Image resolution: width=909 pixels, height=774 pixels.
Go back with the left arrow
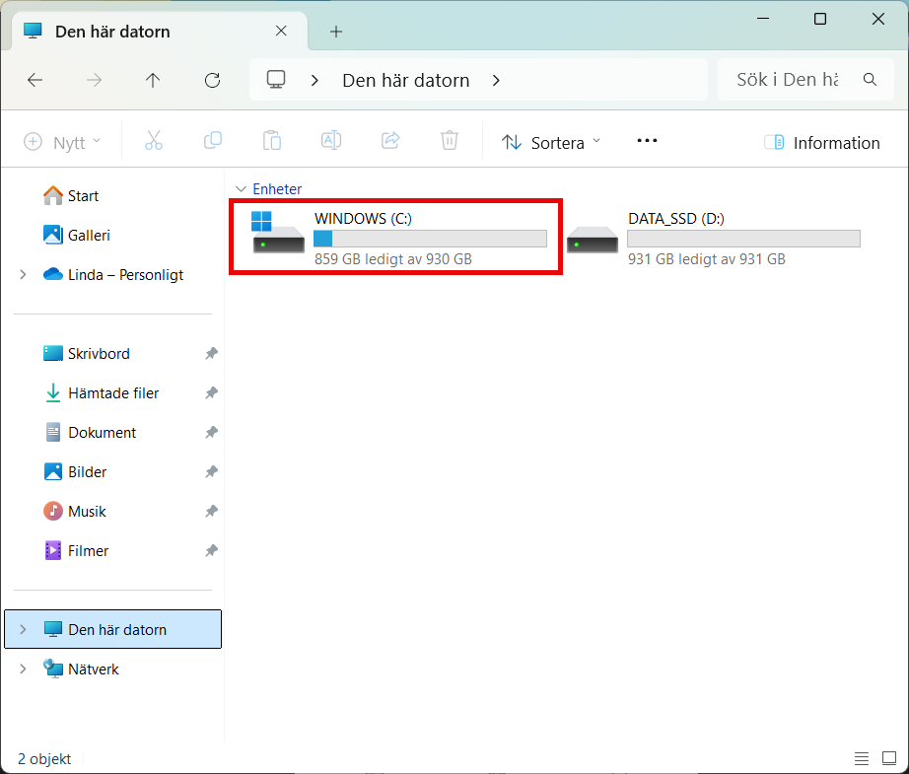[35, 80]
